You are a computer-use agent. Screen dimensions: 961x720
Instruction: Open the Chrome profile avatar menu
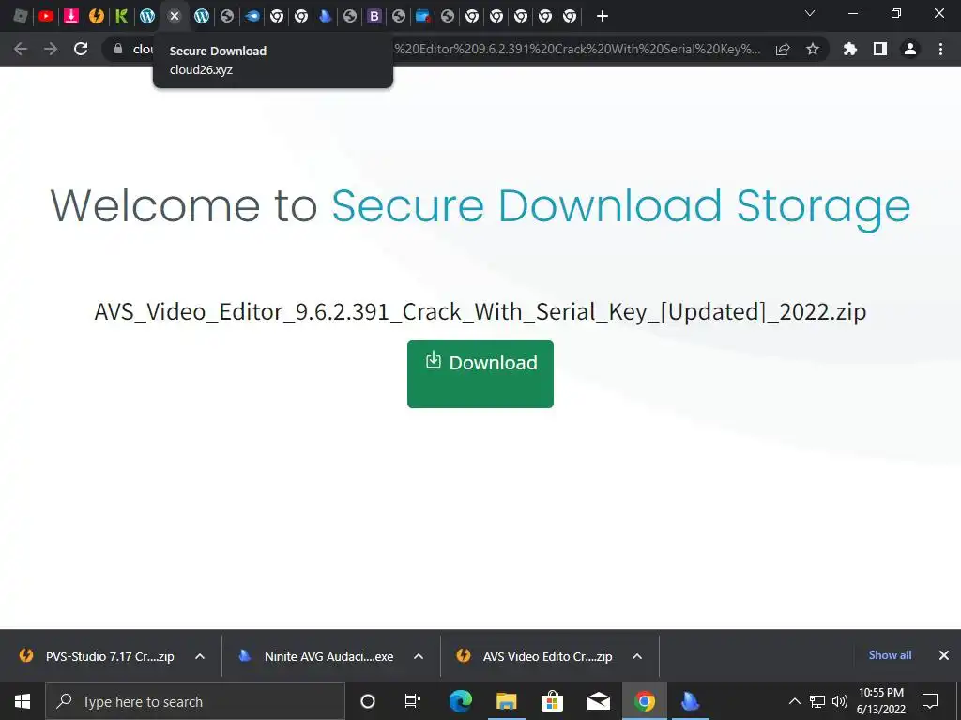[910, 49]
